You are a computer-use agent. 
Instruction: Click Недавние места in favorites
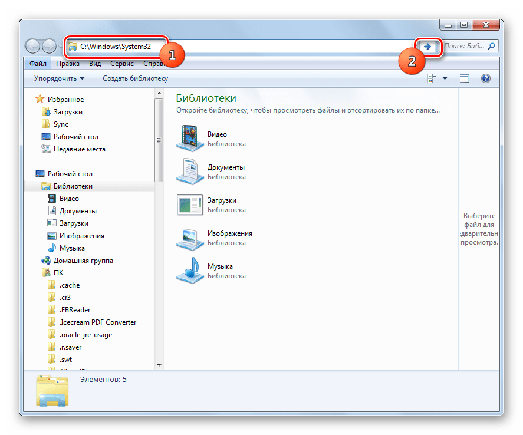coord(79,149)
